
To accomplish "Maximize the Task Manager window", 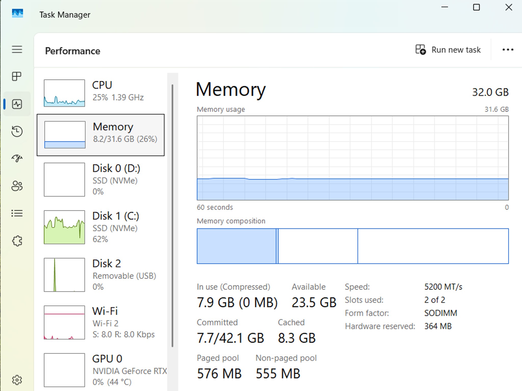I will point(476,7).
